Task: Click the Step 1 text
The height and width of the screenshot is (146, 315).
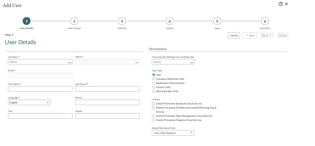Action: (9, 35)
